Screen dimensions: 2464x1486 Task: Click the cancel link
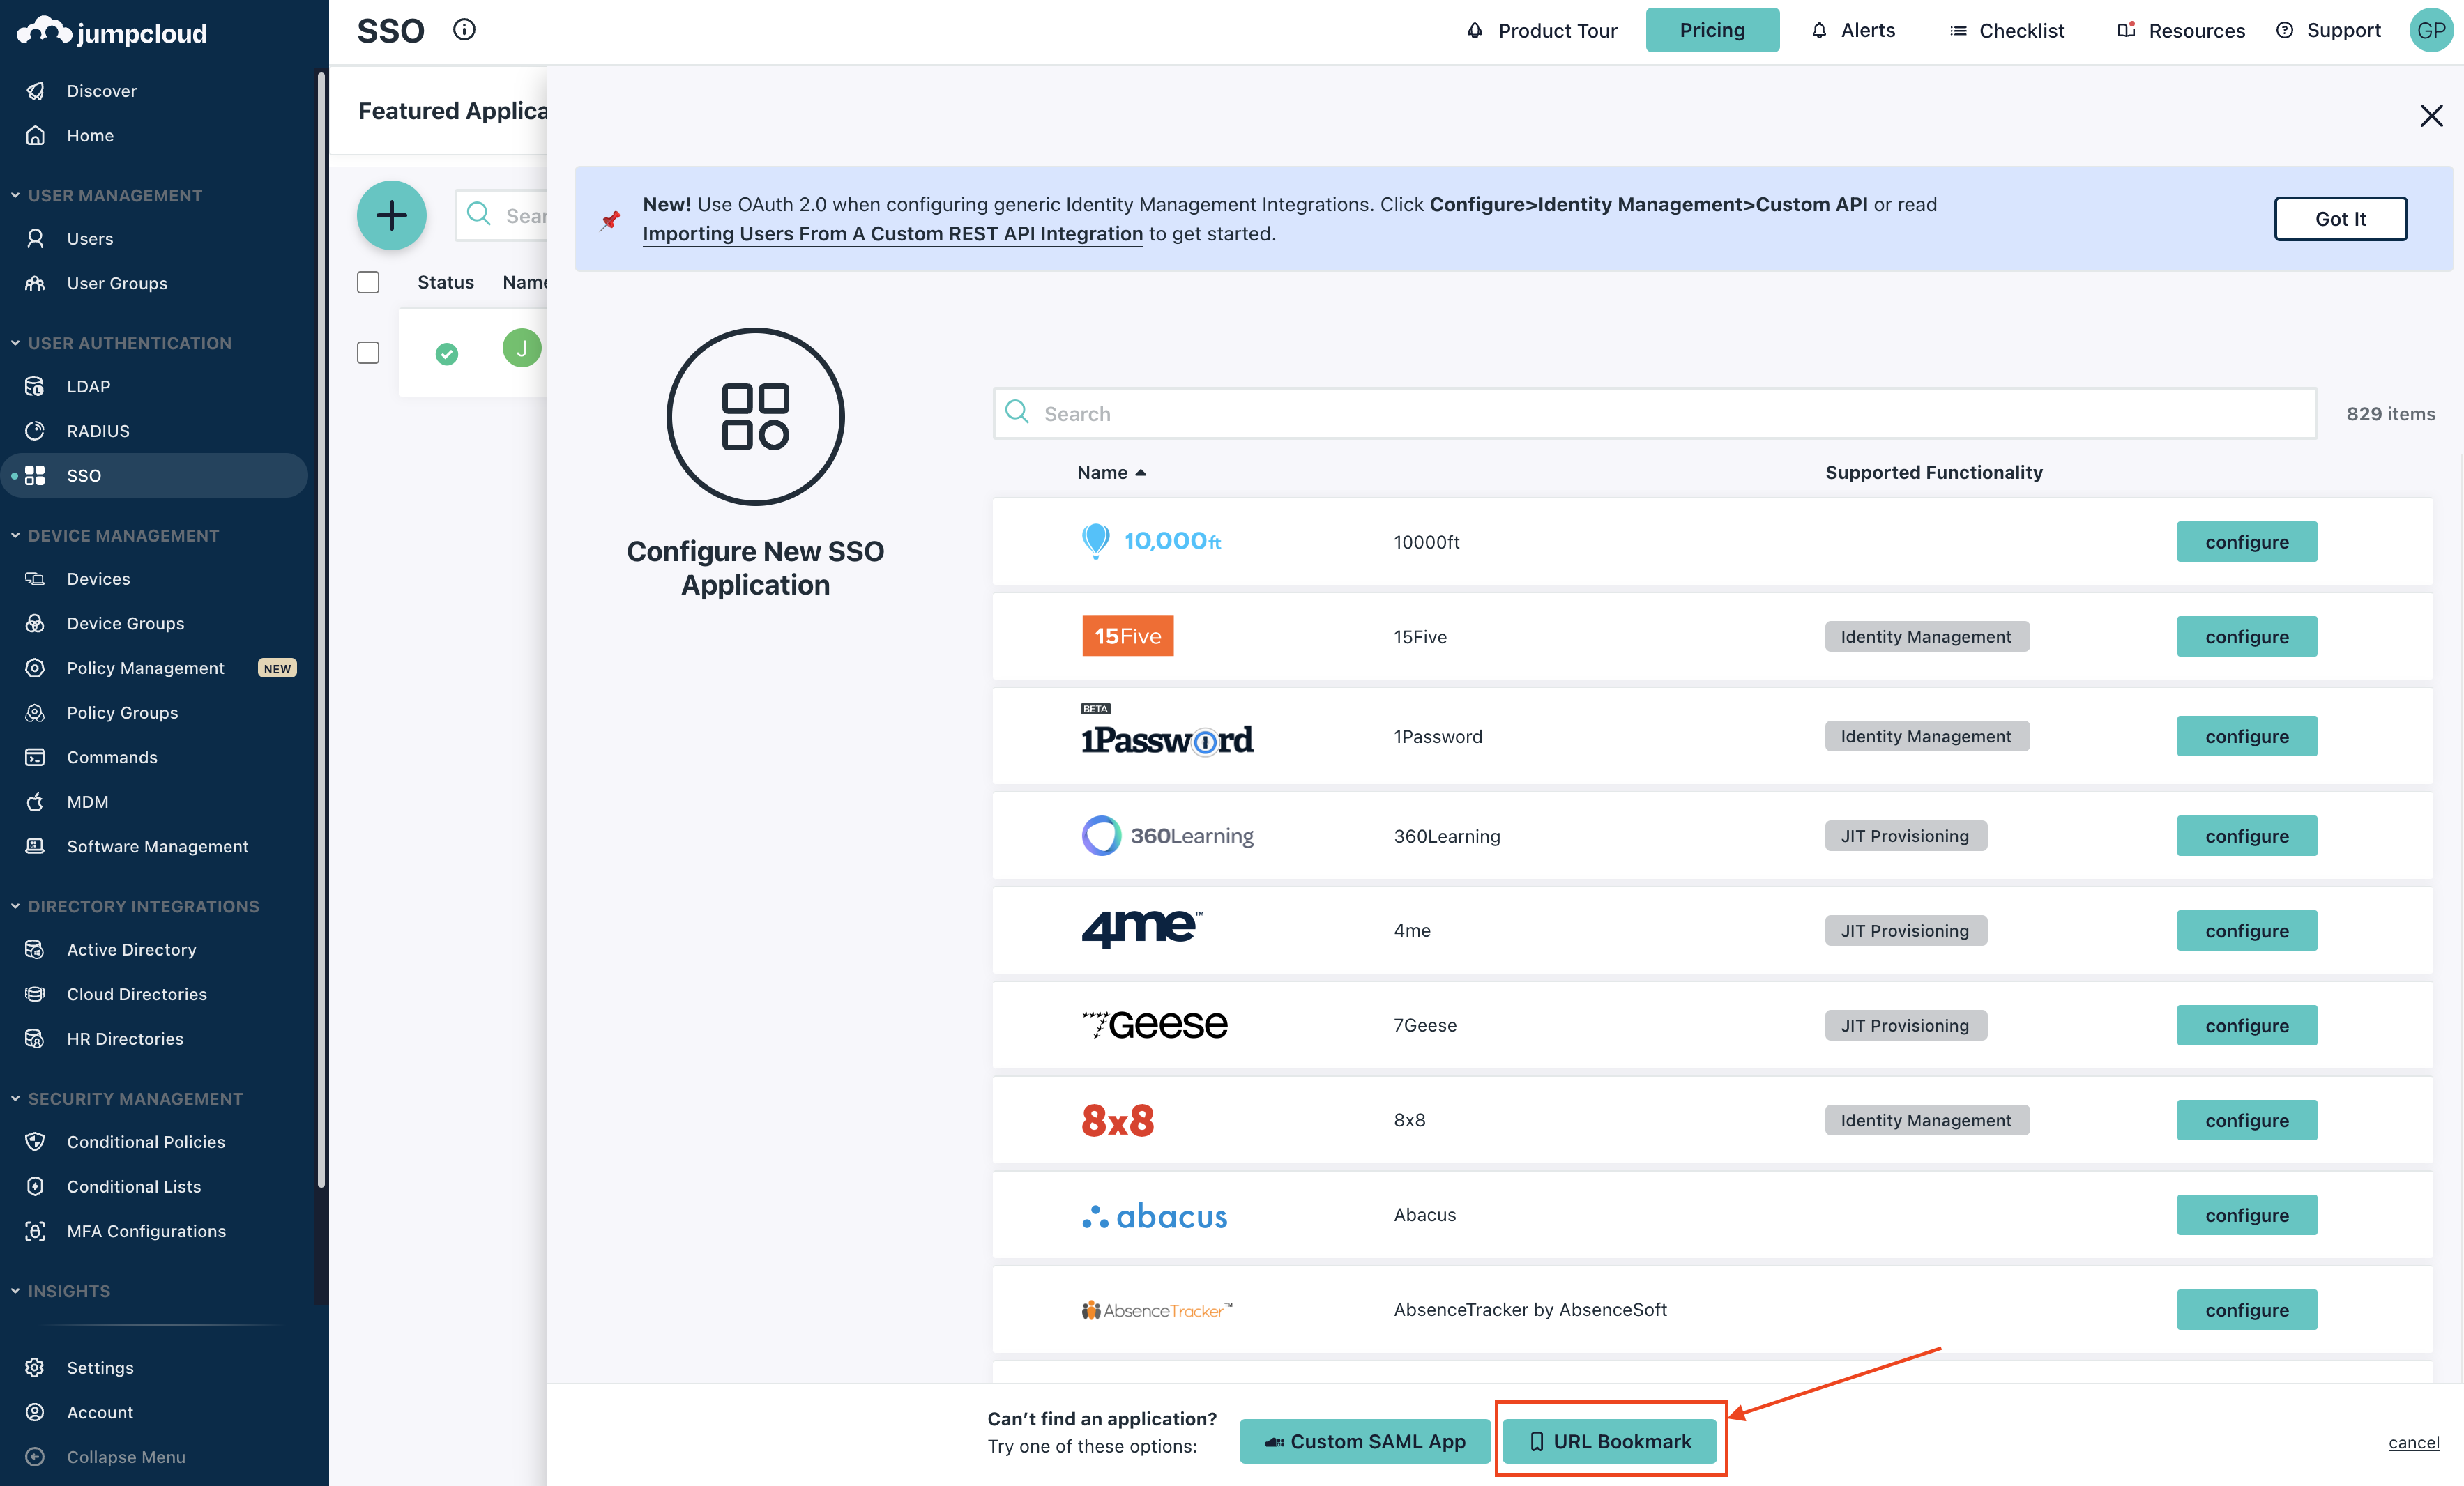tap(2413, 1442)
